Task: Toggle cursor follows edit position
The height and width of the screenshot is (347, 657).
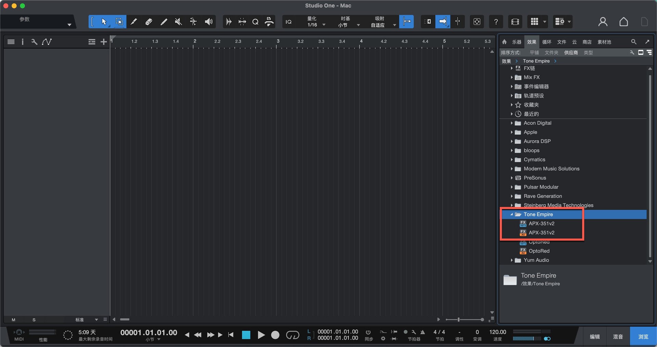Action: [458, 22]
